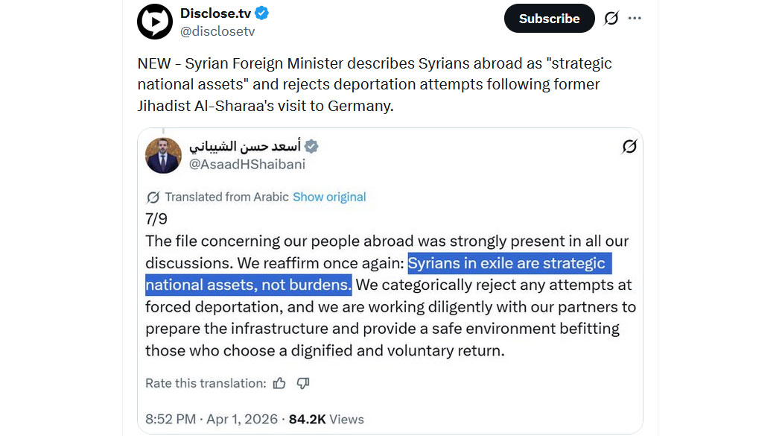Click the translation icon before "Translated from Arabic"
The height and width of the screenshot is (436, 782).
[x=153, y=198]
